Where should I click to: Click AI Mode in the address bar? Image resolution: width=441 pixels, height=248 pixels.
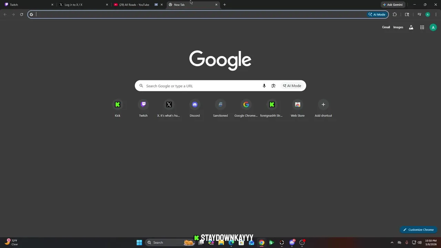377,14
